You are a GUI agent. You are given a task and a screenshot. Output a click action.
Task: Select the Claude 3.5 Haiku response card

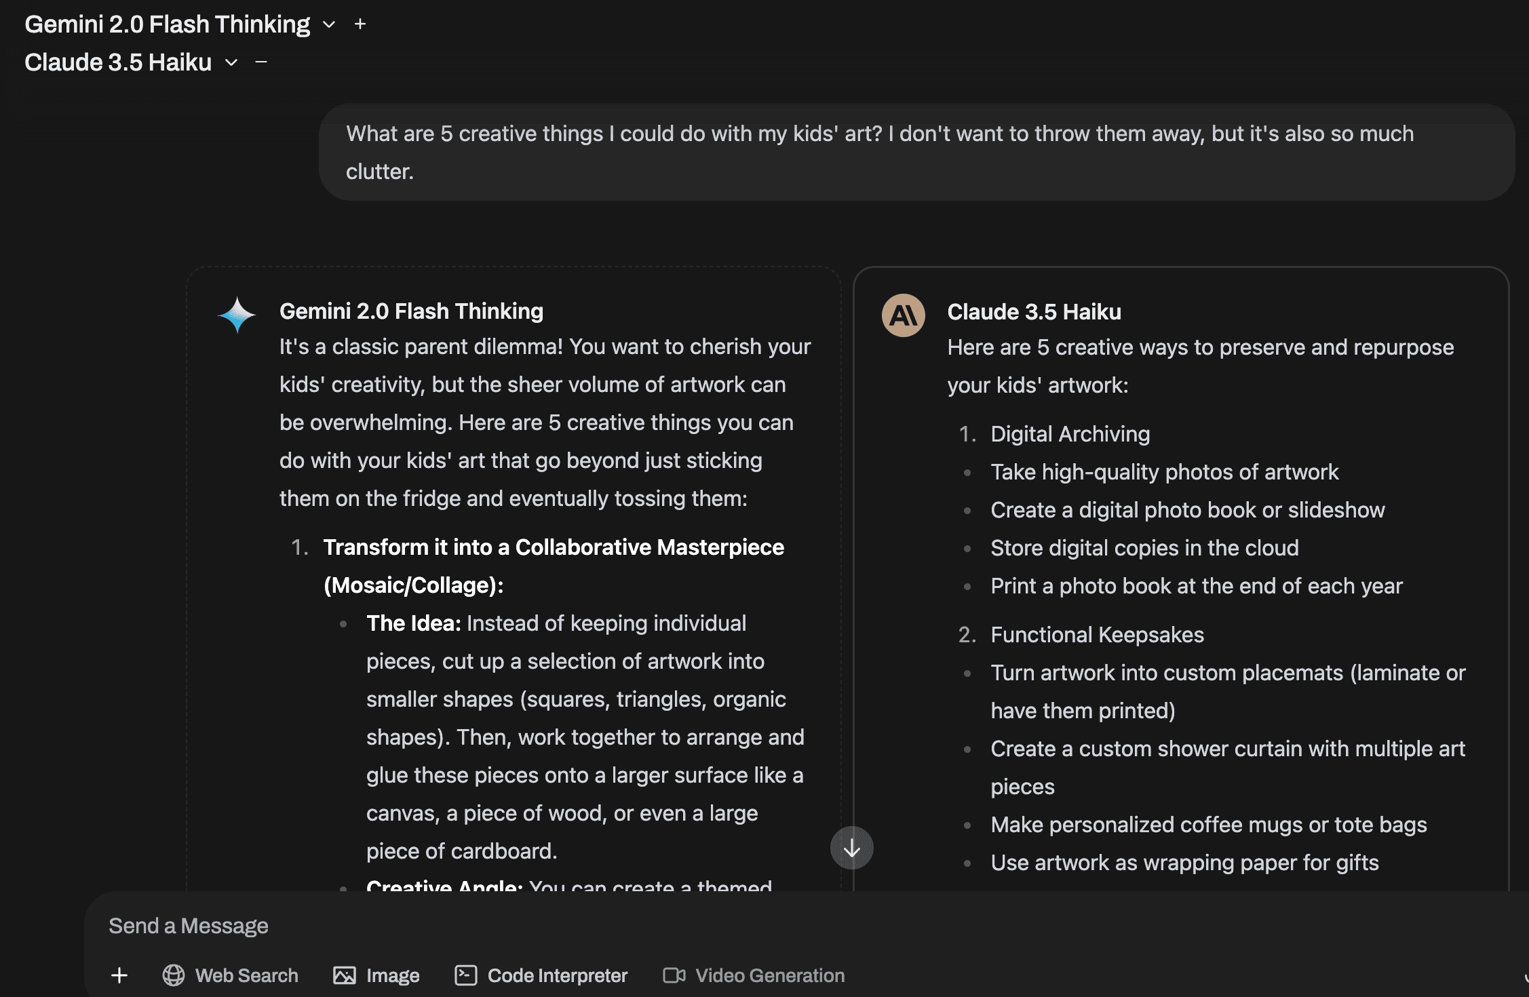click(1180, 576)
